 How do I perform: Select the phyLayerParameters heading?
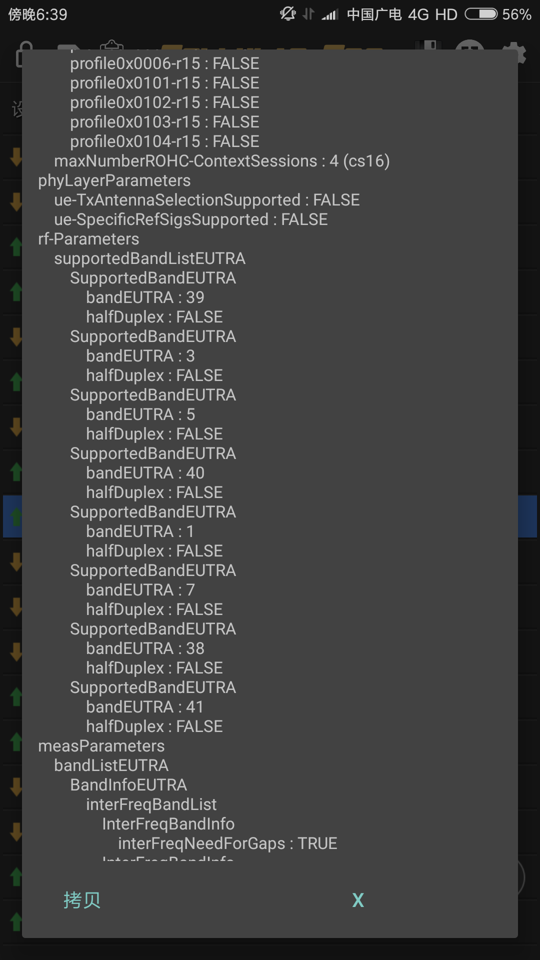point(114,180)
